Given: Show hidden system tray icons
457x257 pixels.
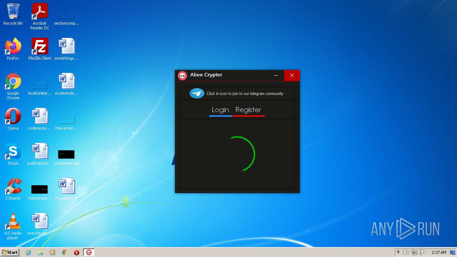Looking at the screenshot, I should pyautogui.click(x=398, y=252).
